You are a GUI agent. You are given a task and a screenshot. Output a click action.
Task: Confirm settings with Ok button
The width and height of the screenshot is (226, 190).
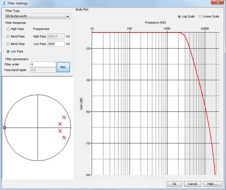coord(174,184)
